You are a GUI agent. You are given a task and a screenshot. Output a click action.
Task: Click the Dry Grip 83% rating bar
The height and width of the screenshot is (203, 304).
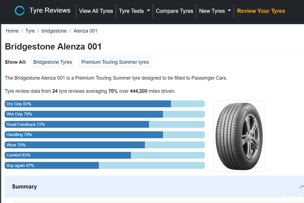[x=105, y=104]
